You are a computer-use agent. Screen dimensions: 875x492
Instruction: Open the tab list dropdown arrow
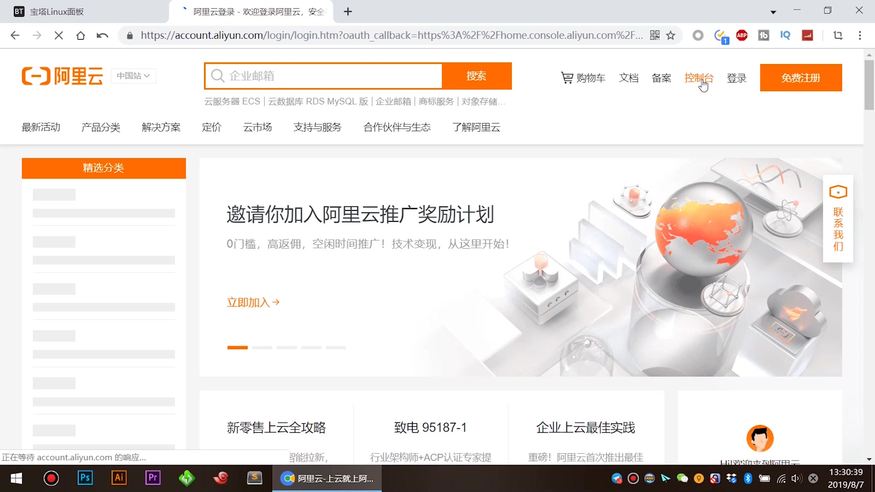[773, 12]
